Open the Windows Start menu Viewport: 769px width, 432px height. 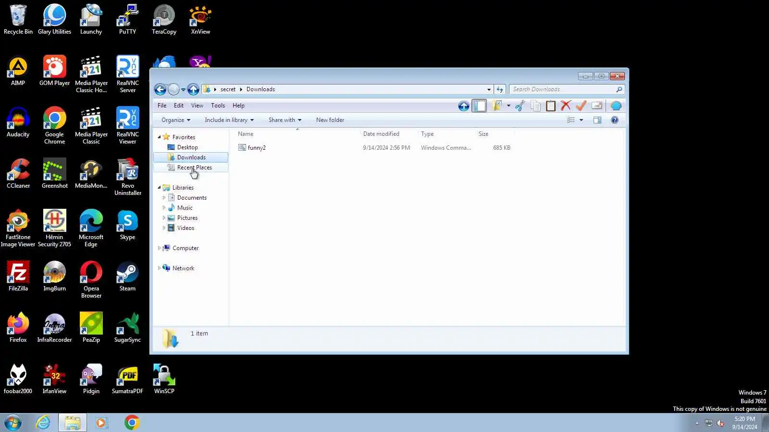(x=13, y=423)
